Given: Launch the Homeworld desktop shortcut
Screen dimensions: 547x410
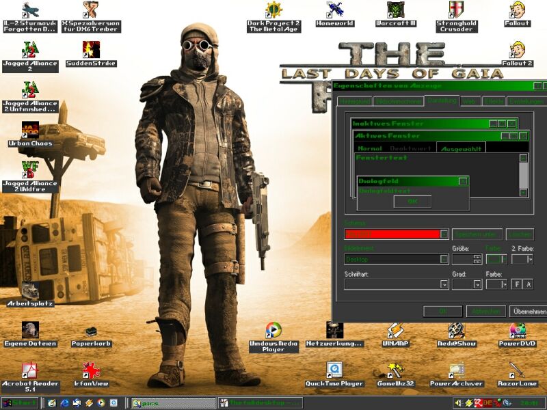Looking at the screenshot, I should 334,14.
